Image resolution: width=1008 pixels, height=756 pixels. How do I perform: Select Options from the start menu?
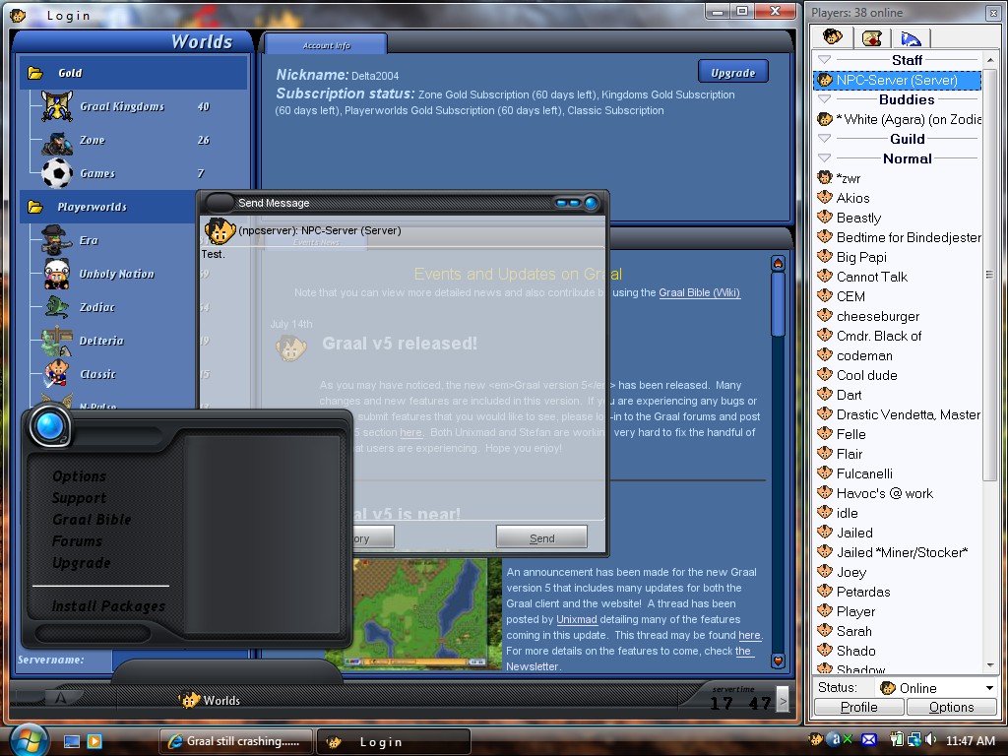click(79, 476)
